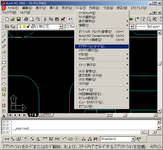Expand the AutoLISP(S) submenu

click(x=102, y=59)
